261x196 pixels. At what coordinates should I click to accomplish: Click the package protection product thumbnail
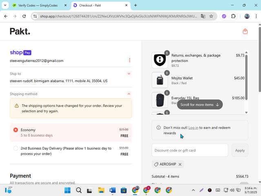(x=160, y=60)
